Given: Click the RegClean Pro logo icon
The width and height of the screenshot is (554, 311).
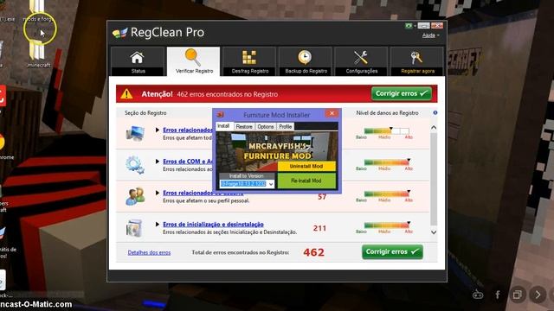Looking at the screenshot, I should click(x=119, y=33).
